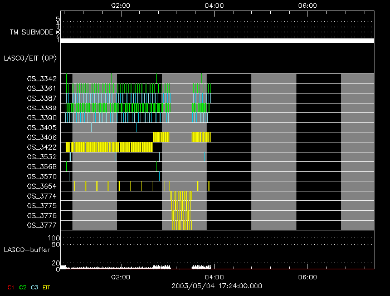Click the 02:00 tick label on bottom axis

tap(121, 277)
